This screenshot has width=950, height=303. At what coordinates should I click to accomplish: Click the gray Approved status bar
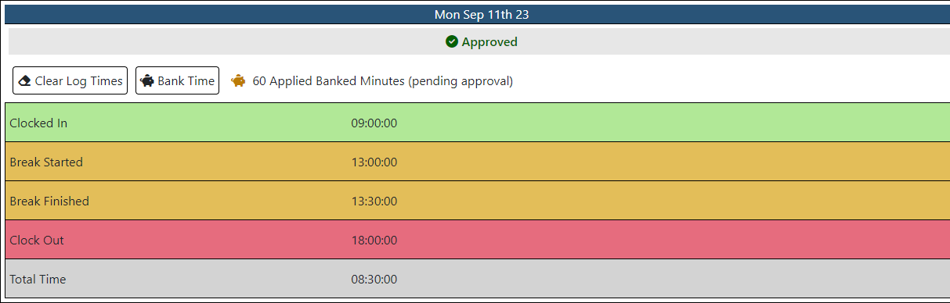(x=479, y=41)
